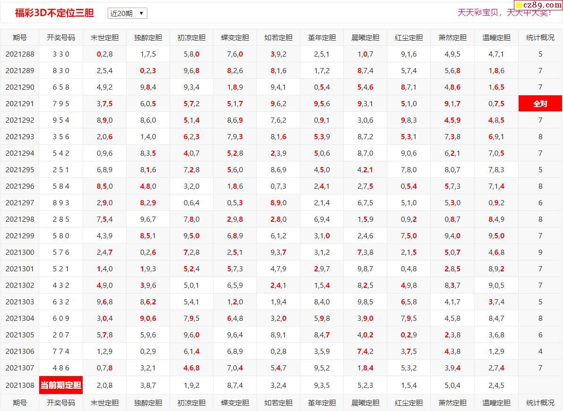Click the 福彩3D不定位三胆 page title
Screen dimensions: 563x411
[54, 13]
